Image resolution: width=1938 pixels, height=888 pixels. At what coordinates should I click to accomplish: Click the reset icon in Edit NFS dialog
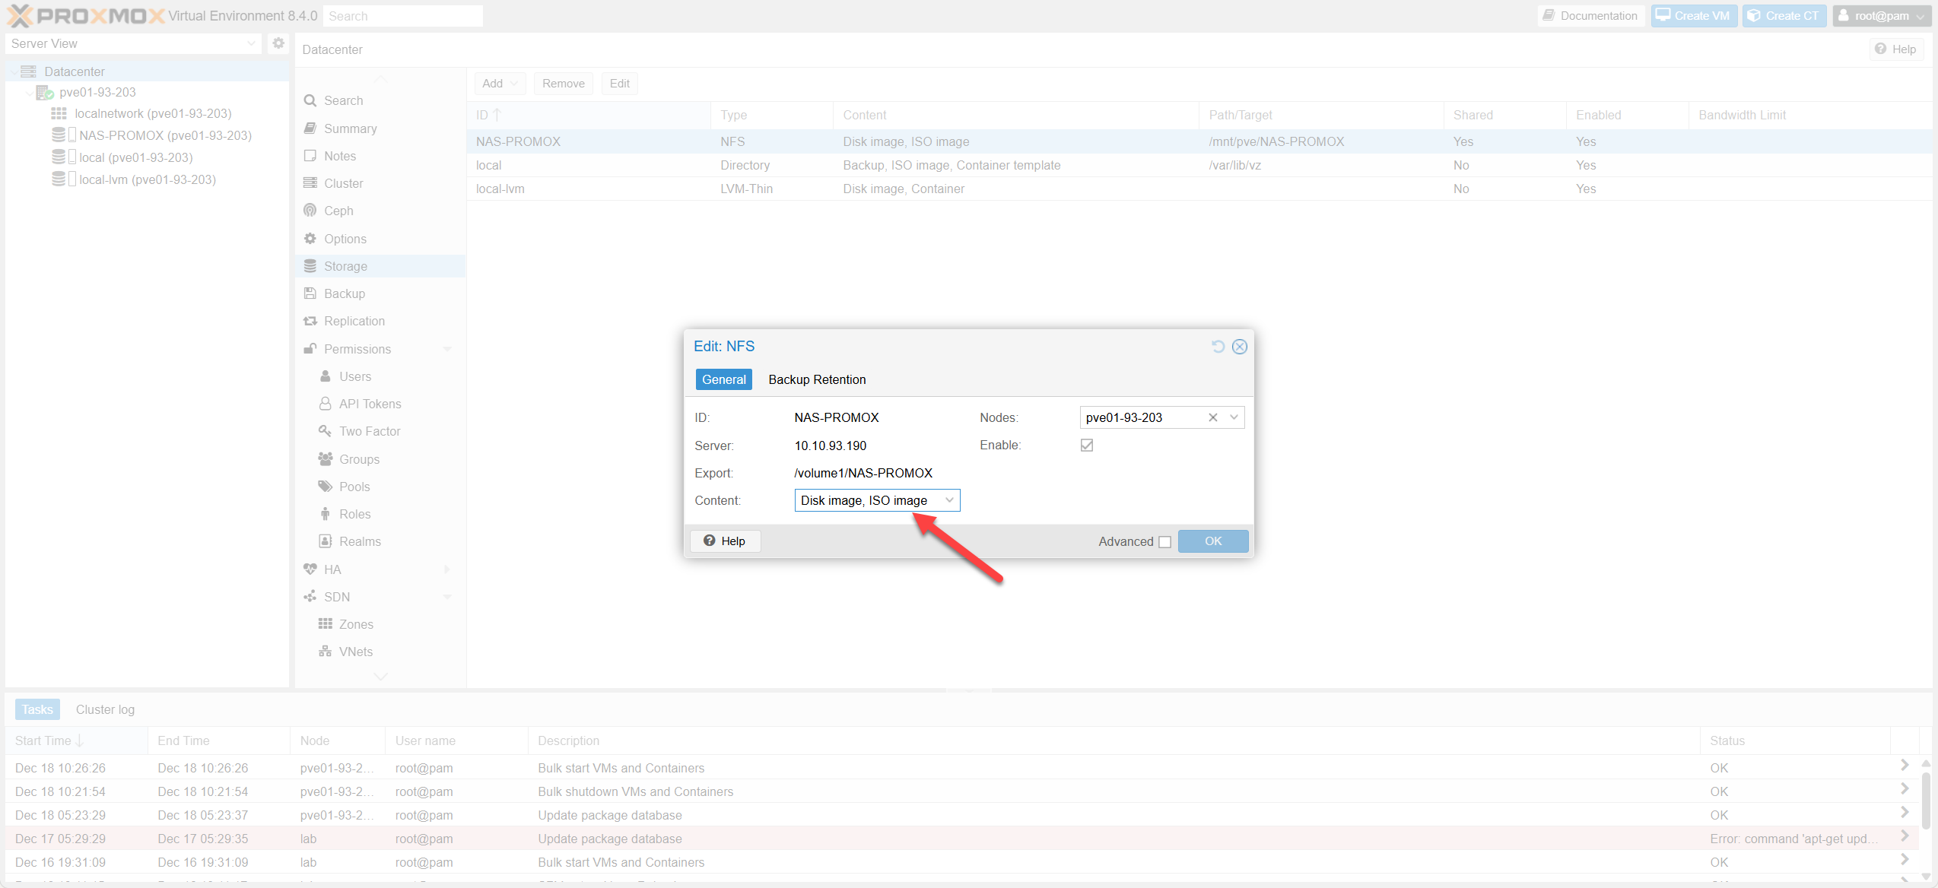(x=1218, y=346)
